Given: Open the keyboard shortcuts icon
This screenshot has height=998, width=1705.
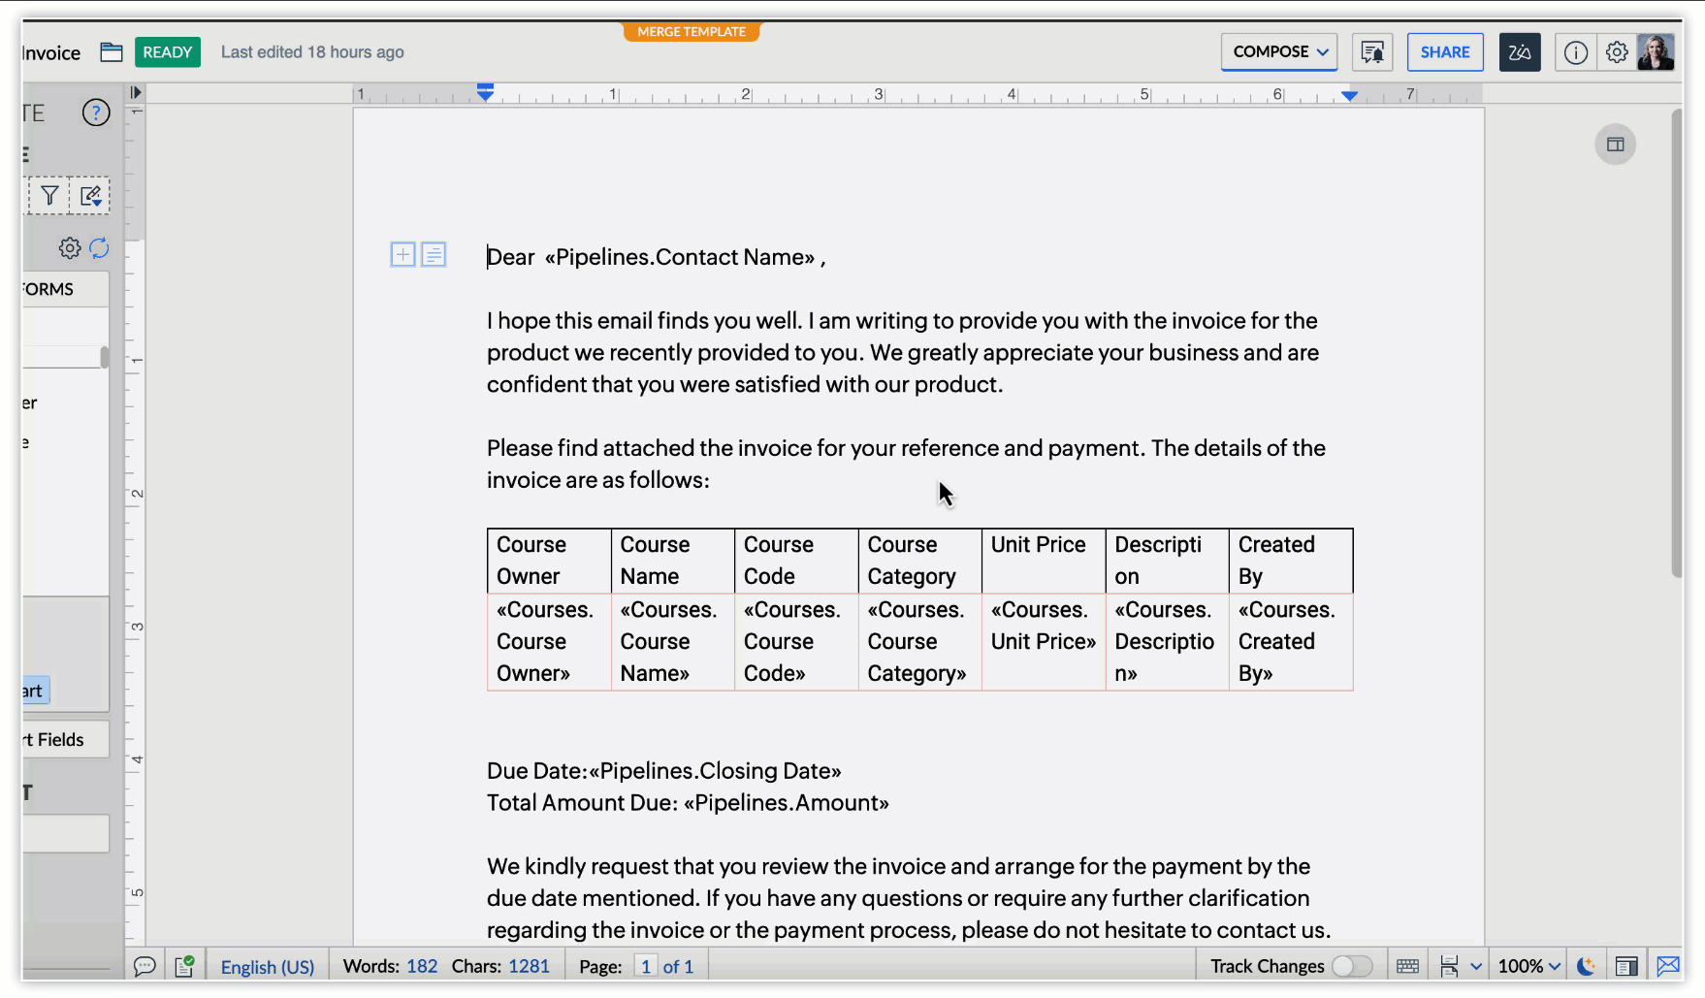Looking at the screenshot, I should click(x=1407, y=966).
